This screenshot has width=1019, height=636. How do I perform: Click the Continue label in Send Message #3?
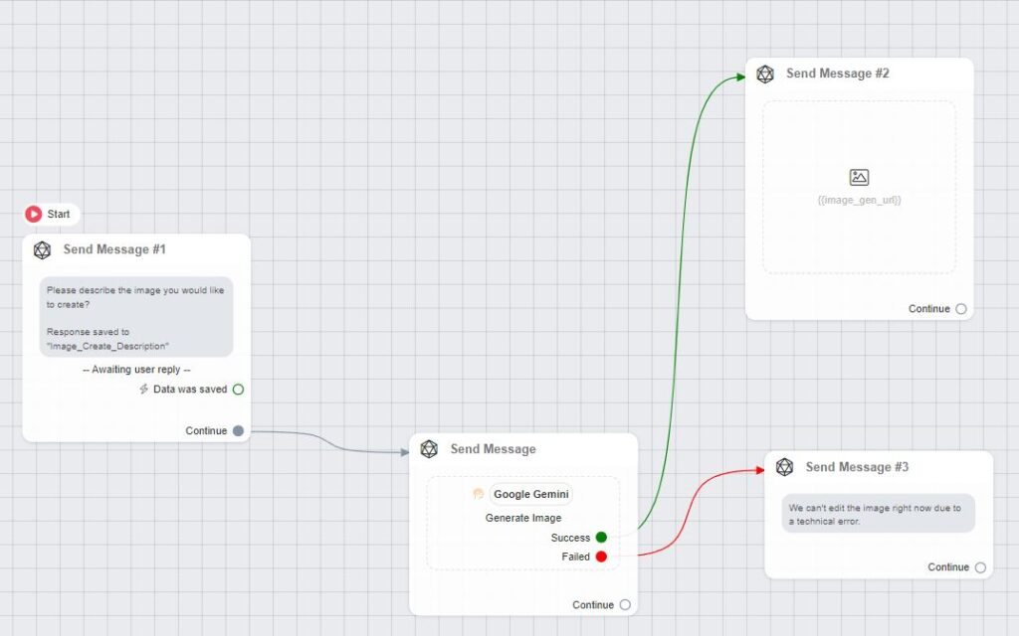click(x=948, y=567)
